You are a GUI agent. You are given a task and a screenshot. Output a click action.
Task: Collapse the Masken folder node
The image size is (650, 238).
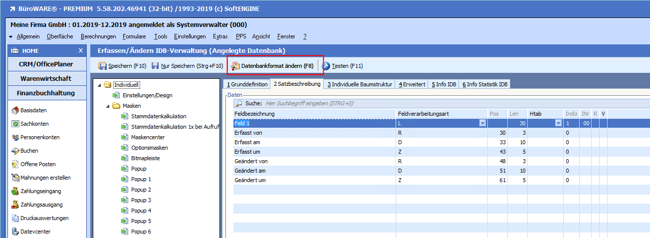(108, 106)
